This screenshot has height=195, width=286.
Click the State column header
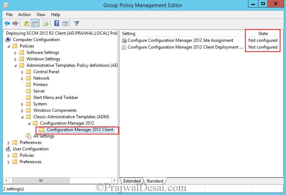coord(263,34)
